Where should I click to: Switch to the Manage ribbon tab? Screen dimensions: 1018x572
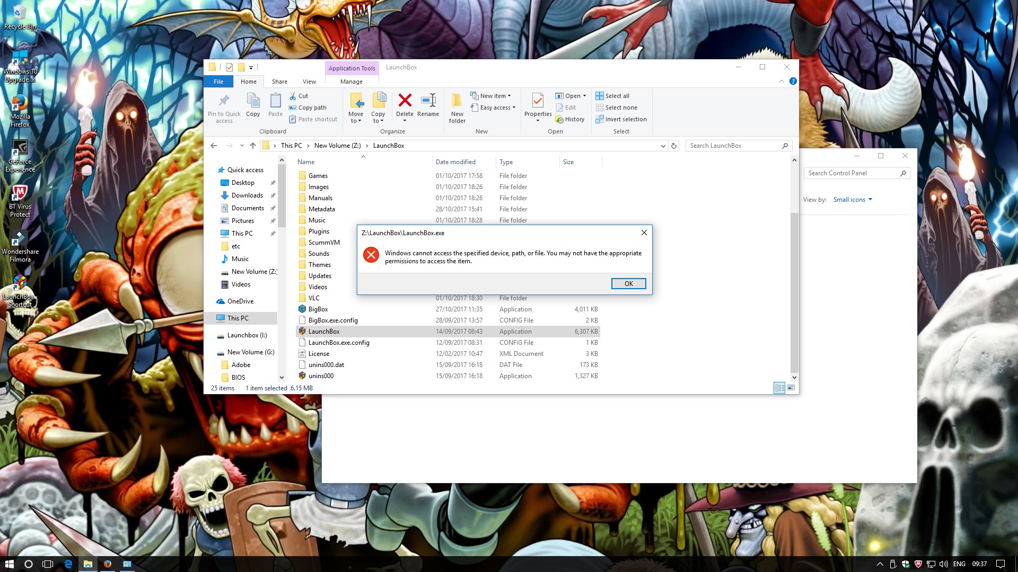click(351, 82)
